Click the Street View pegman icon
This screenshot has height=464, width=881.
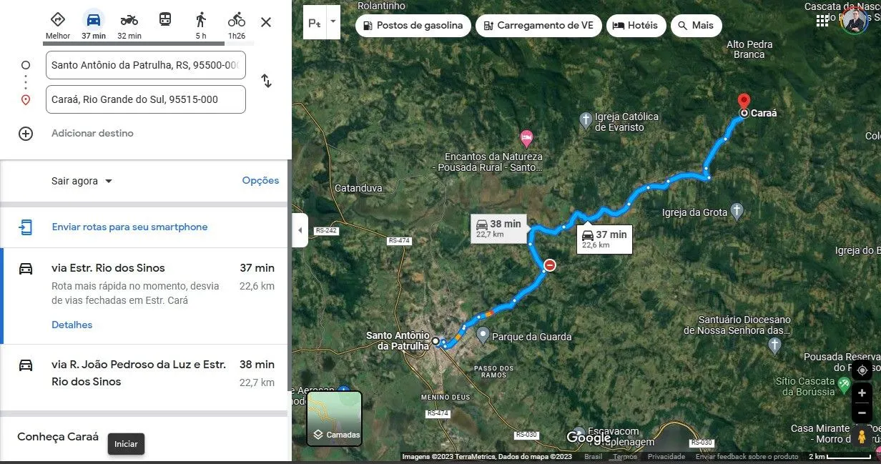[862, 436]
